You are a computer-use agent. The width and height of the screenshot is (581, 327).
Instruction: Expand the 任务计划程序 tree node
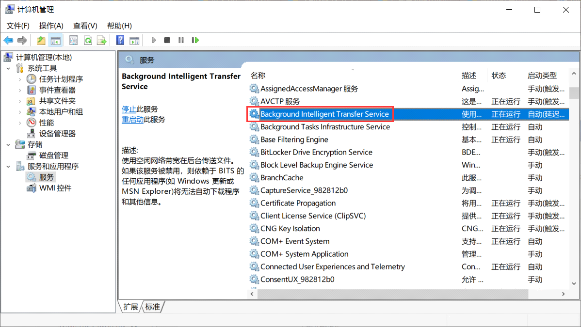(x=20, y=79)
